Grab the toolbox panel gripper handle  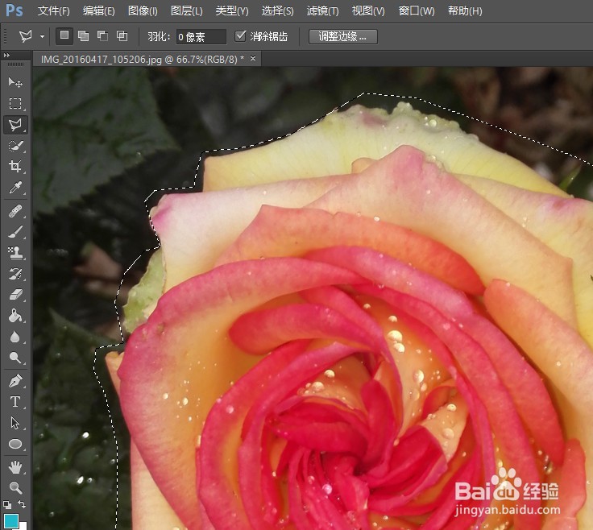(15, 65)
